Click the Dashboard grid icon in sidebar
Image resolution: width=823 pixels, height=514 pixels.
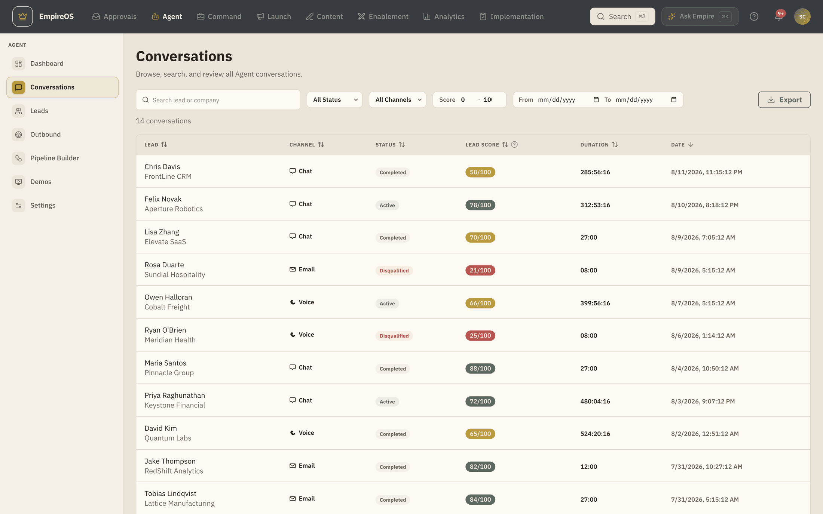click(18, 64)
